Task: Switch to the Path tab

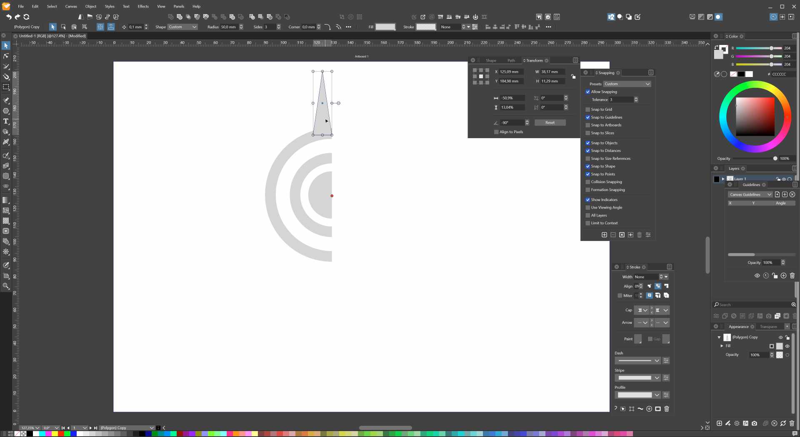Action: pos(511,61)
